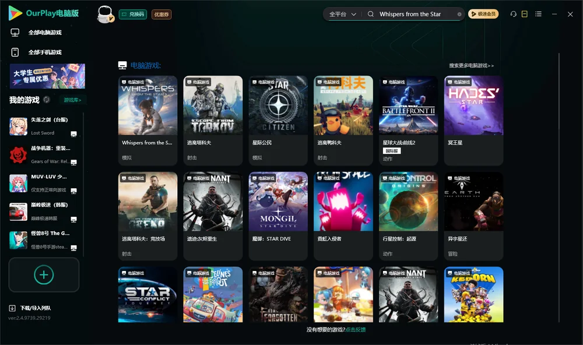Viewport: 583px width, 345px height.
Task: Open the 行星控制: 起源 Origins card
Action: 408,216
